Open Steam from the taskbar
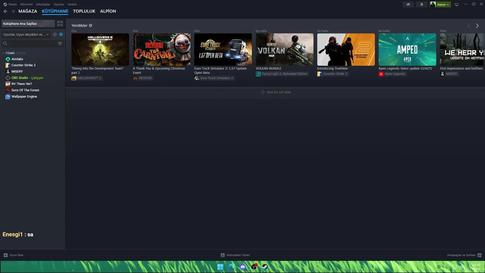The image size is (485, 273). (x=265, y=267)
